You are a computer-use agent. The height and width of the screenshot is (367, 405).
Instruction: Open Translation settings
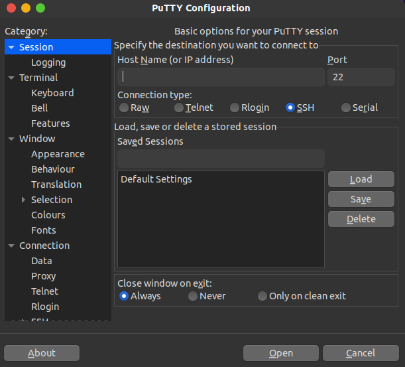coord(58,184)
